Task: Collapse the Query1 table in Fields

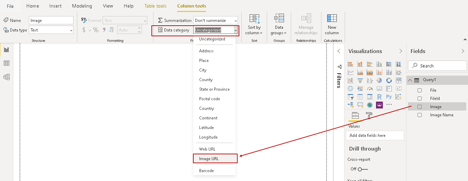Action: point(410,80)
